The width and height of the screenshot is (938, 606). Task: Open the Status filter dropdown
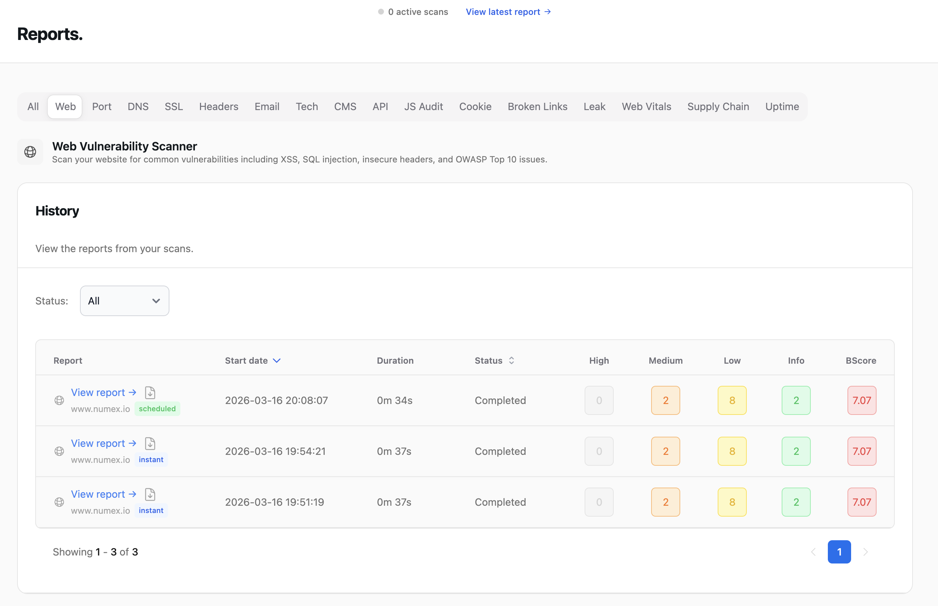pos(124,301)
